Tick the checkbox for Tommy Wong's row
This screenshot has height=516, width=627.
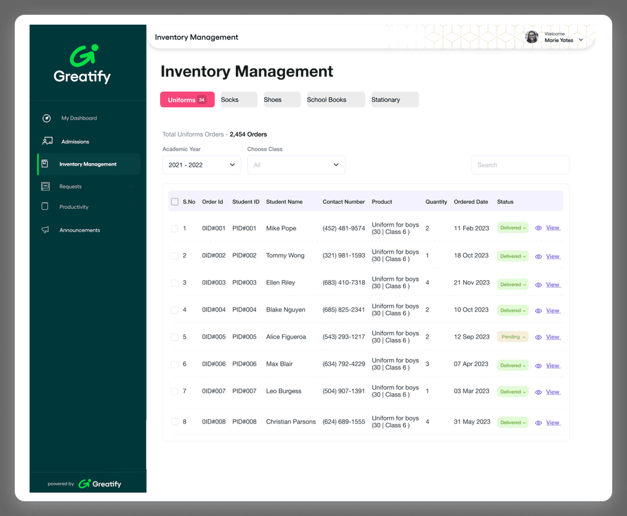175,256
